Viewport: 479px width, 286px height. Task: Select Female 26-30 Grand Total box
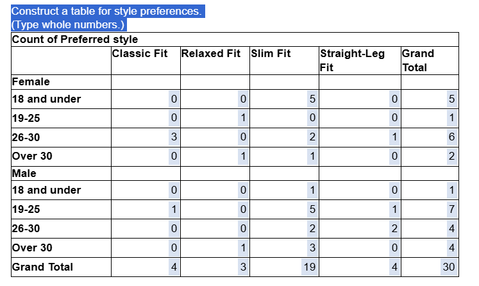(451, 137)
